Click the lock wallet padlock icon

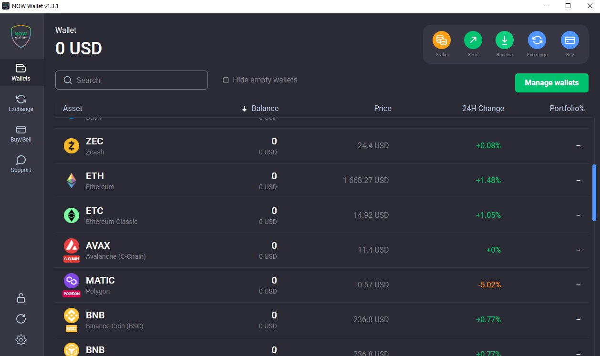(21, 298)
